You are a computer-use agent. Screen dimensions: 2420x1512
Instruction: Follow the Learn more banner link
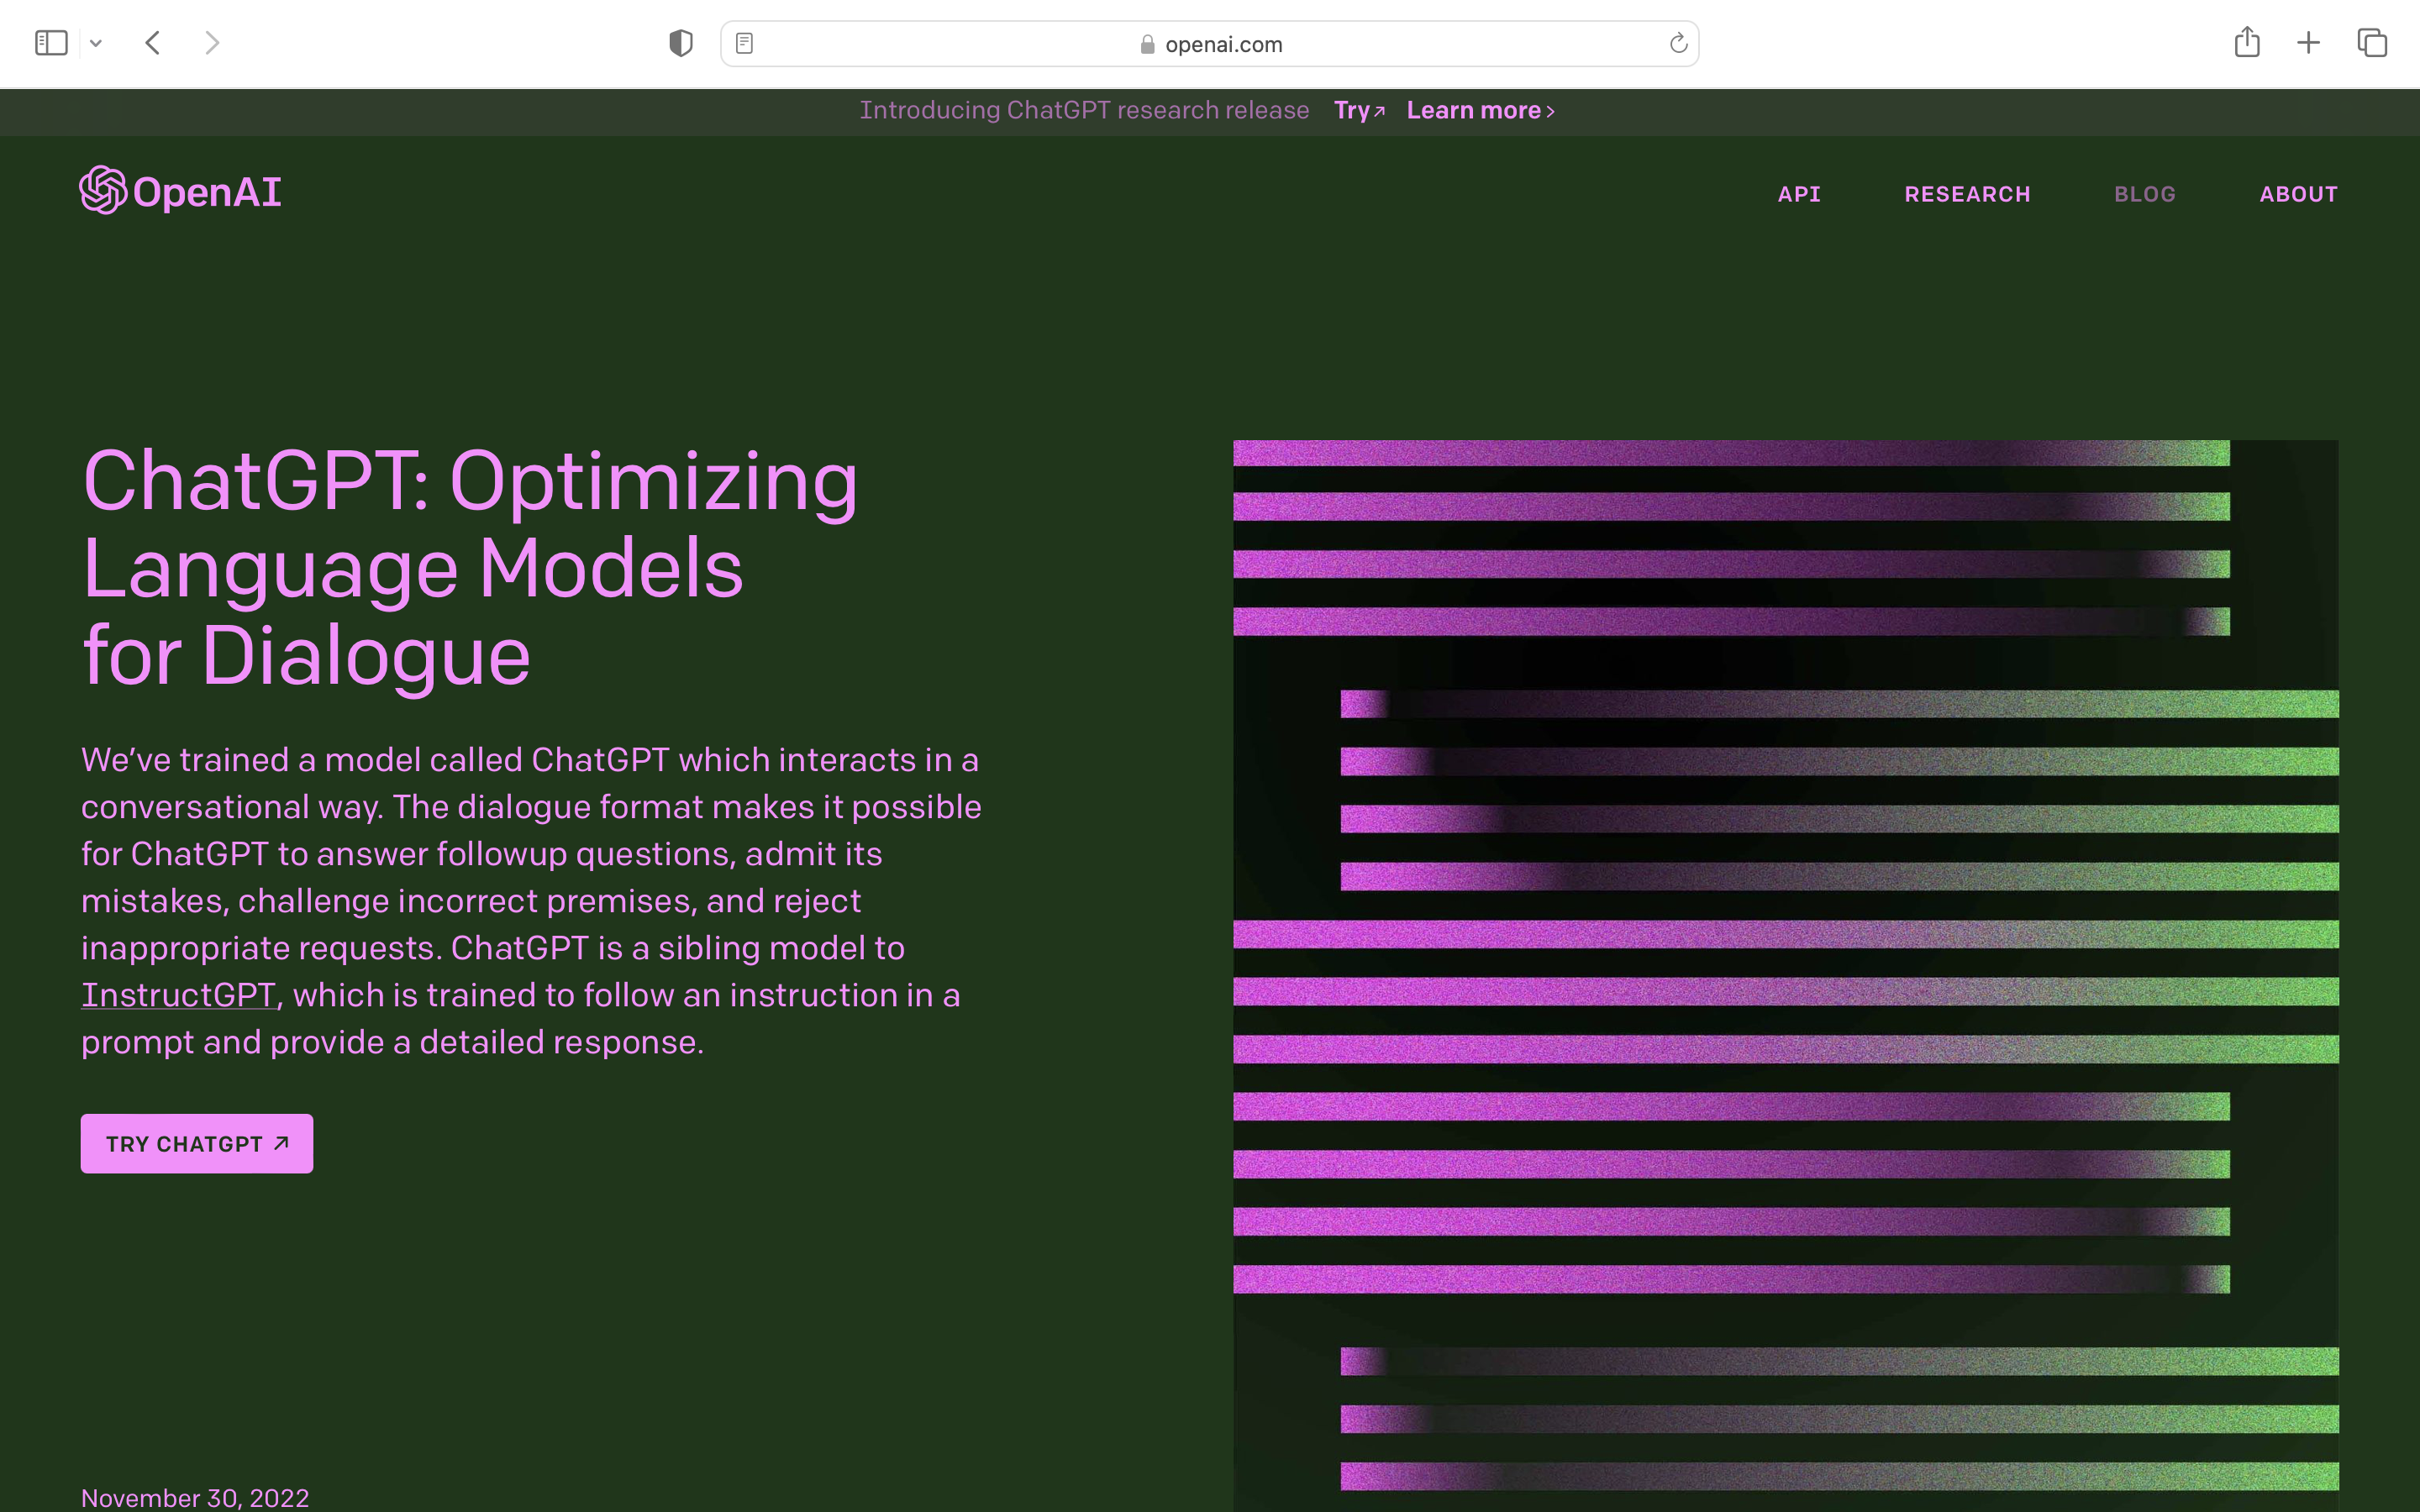coord(1480,110)
